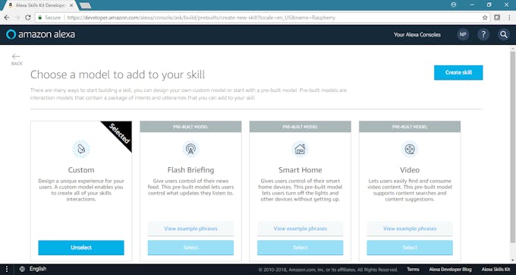Click the amazon alexa logo

click(x=40, y=34)
